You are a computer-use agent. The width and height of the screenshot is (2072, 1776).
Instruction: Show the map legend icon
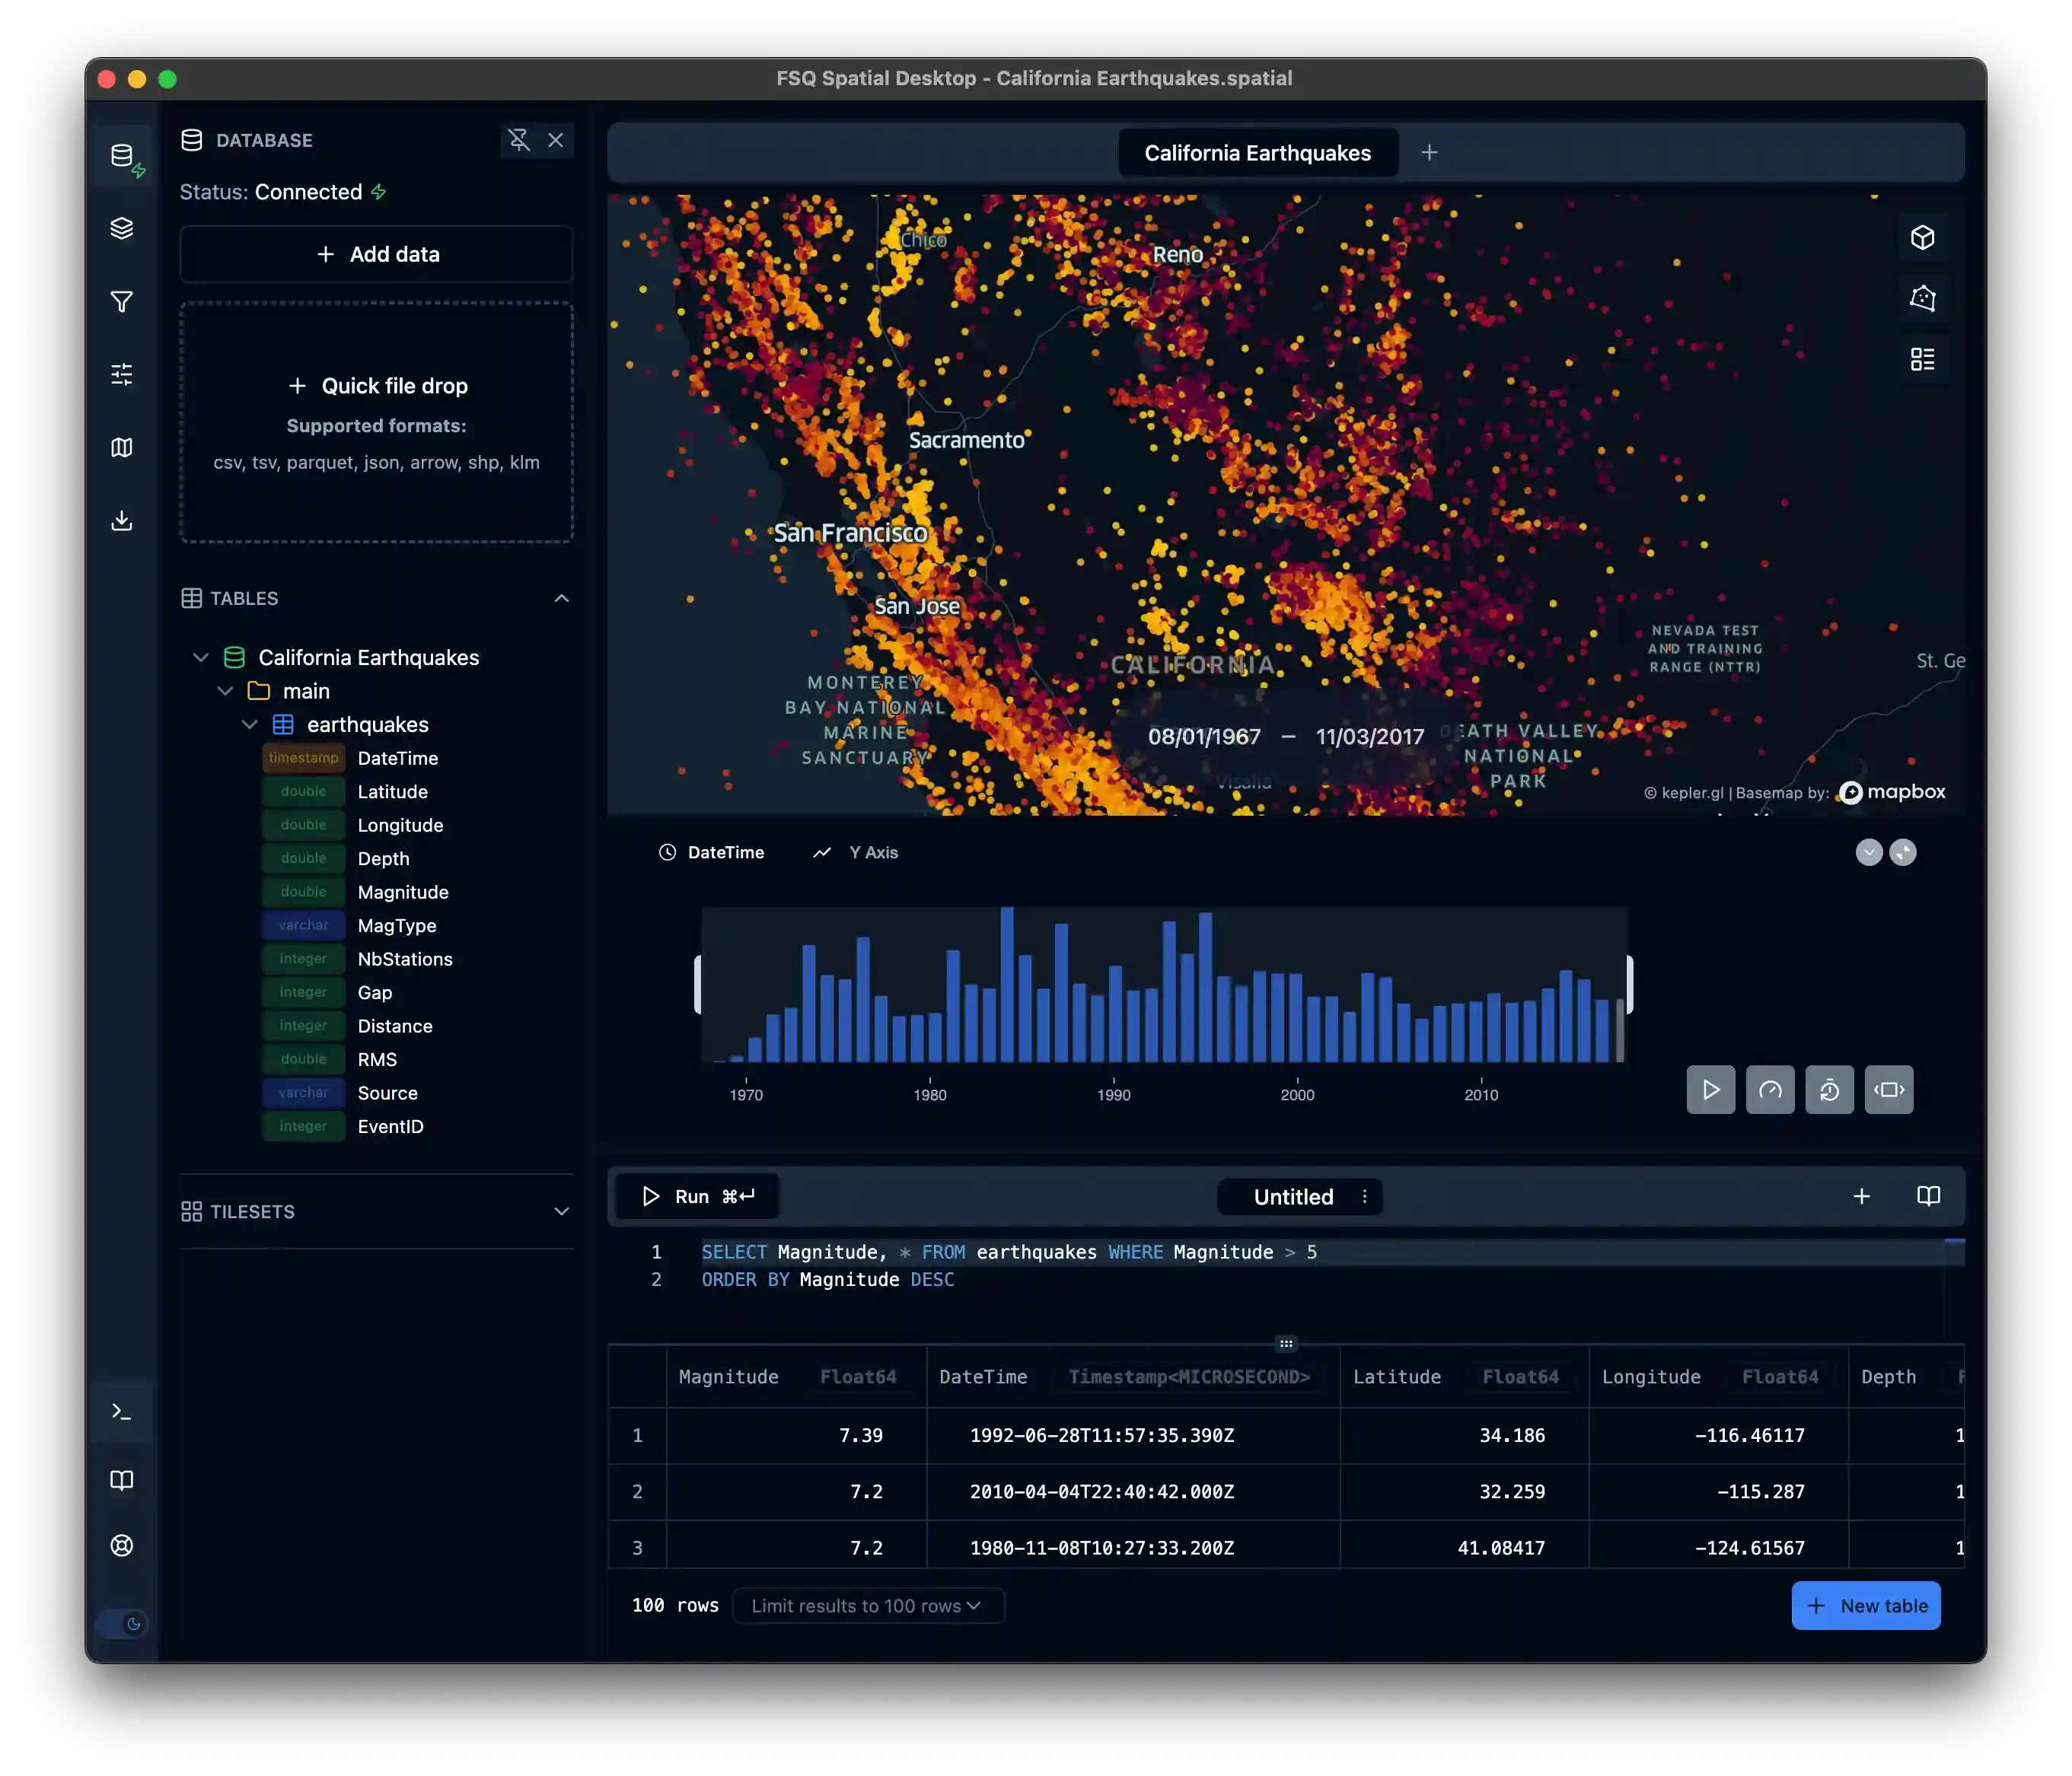tap(1921, 359)
